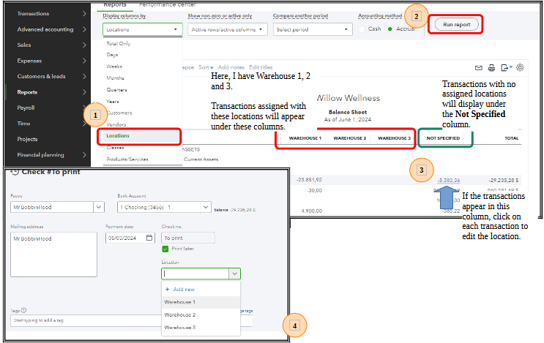Click the -29,235.28 total amount
Viewport: 544px width, 343px height.
click(504, 180)
